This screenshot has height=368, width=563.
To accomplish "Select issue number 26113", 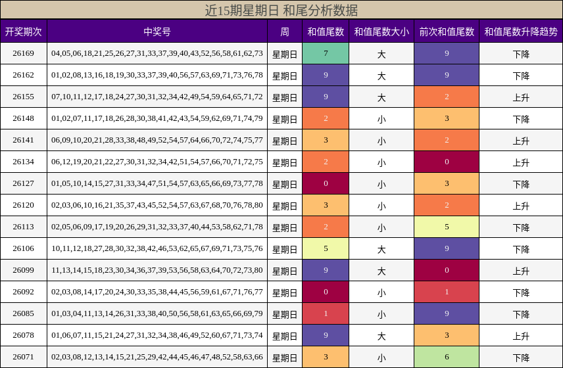I will [x=23, y=227].
